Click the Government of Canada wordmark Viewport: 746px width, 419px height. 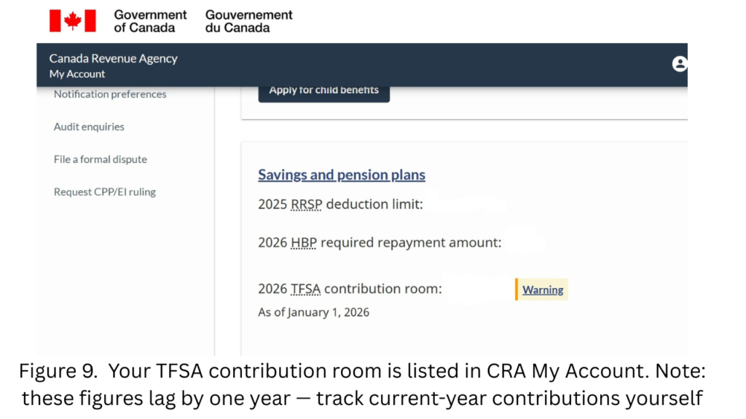[x=149, y=20]
